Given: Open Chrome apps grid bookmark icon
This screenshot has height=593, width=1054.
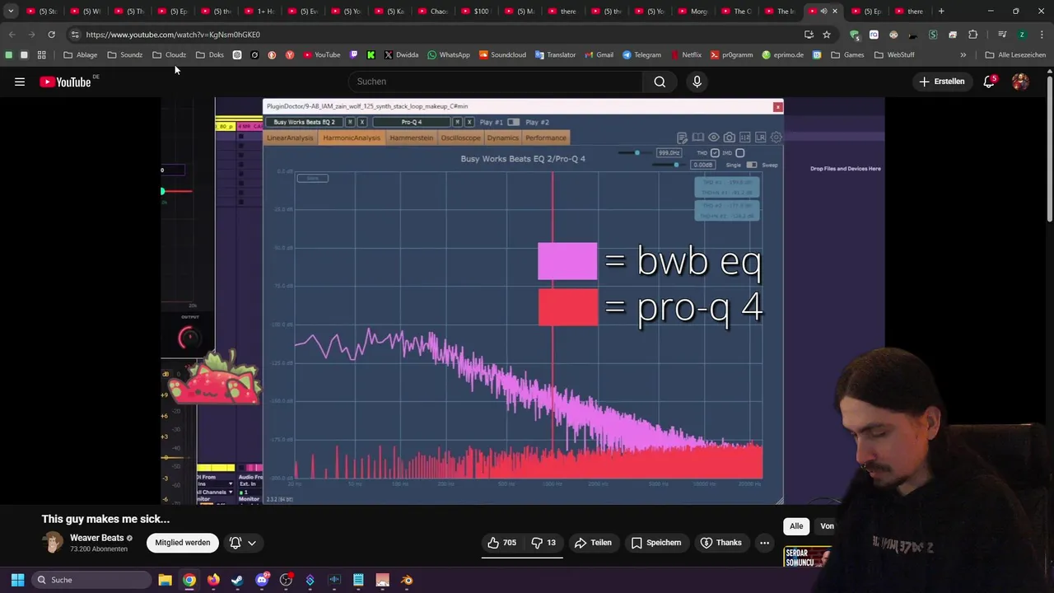Looking at the screenshot, I should [41, 55].
